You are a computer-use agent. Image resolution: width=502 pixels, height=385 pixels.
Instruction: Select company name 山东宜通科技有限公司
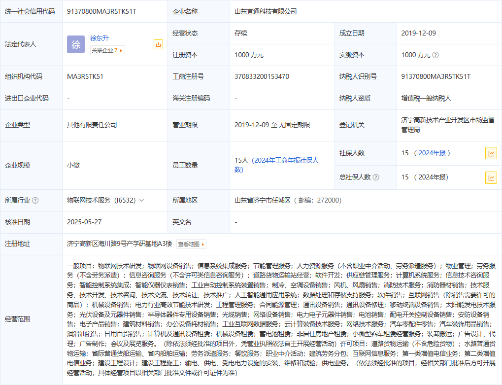coord(266,11)
